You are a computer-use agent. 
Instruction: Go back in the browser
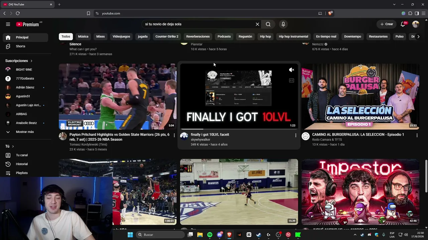[x=4, y=13]
